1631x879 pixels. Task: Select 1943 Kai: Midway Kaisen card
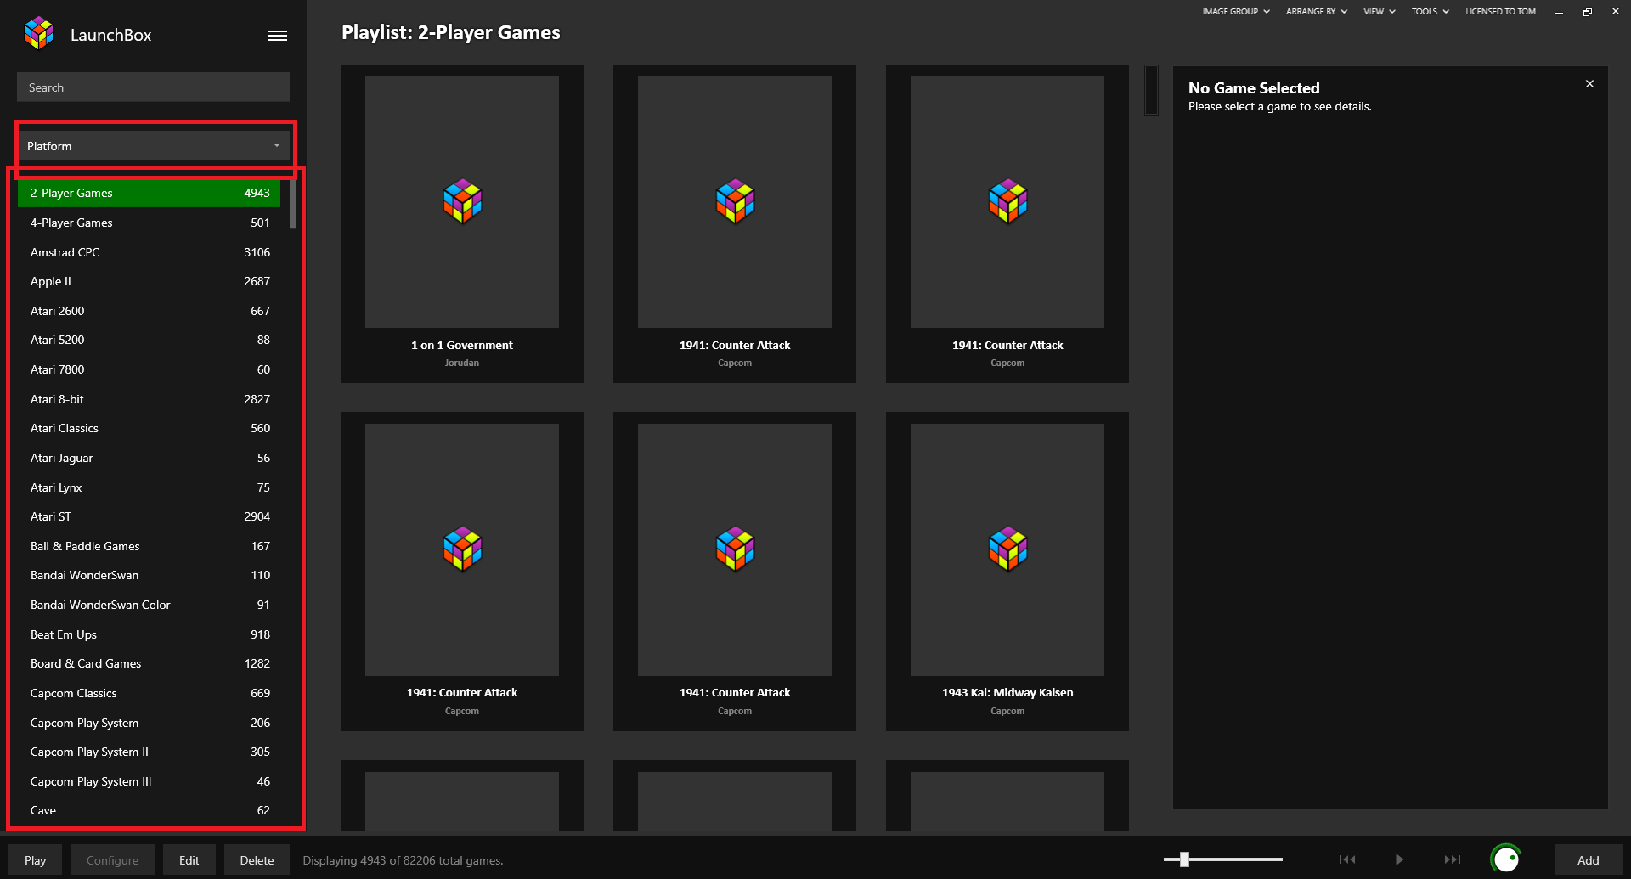tap(1007, 572)
